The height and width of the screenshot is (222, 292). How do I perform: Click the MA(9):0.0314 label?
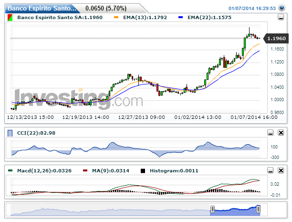pyautogui.click(x=111, y=170)
